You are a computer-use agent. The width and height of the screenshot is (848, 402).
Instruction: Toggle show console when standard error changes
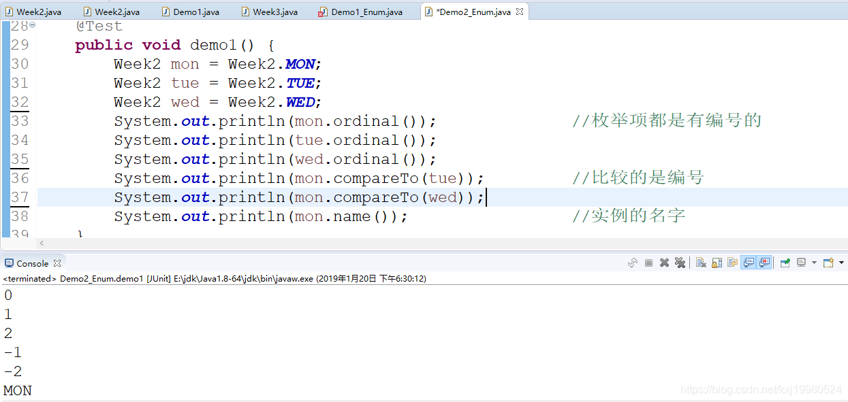(x=764, y=263)
